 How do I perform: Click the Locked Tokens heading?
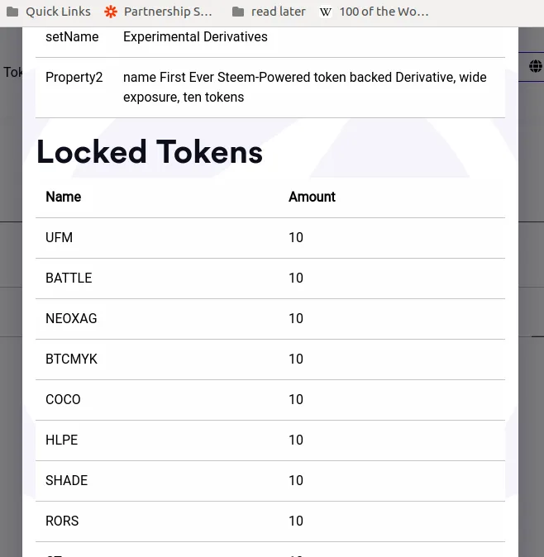150,152
